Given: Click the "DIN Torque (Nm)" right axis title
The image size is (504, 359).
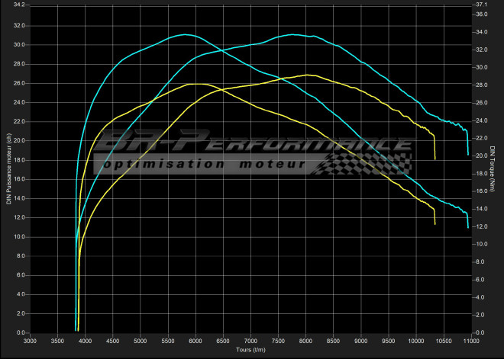Looking at the screenshot, I should click(x=493, y=169).
